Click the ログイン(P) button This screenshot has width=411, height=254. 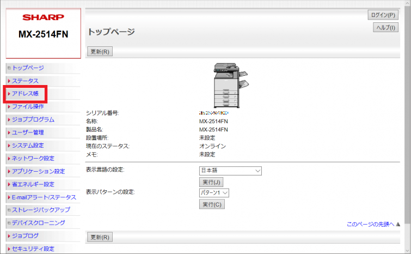click(383, 15)
